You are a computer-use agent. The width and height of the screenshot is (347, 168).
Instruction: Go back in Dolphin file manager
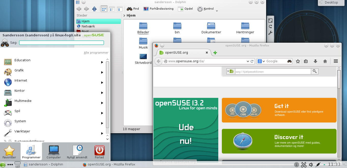(x=79, y=9)
